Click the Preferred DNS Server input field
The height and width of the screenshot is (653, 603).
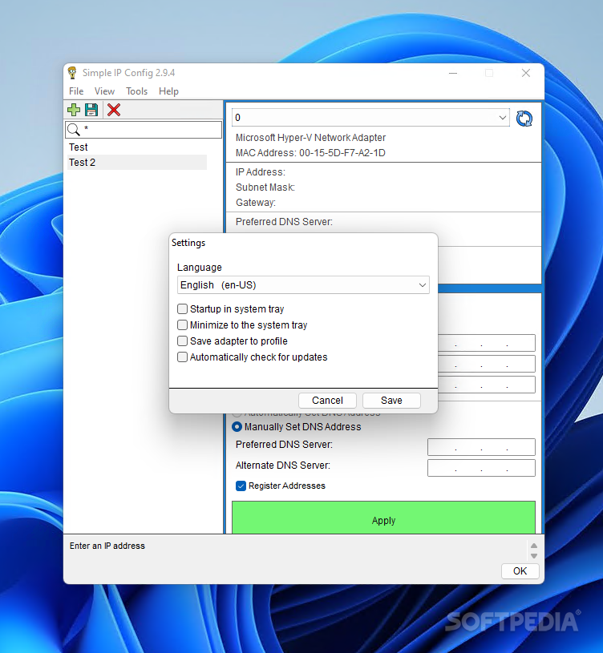pos(481,447)
